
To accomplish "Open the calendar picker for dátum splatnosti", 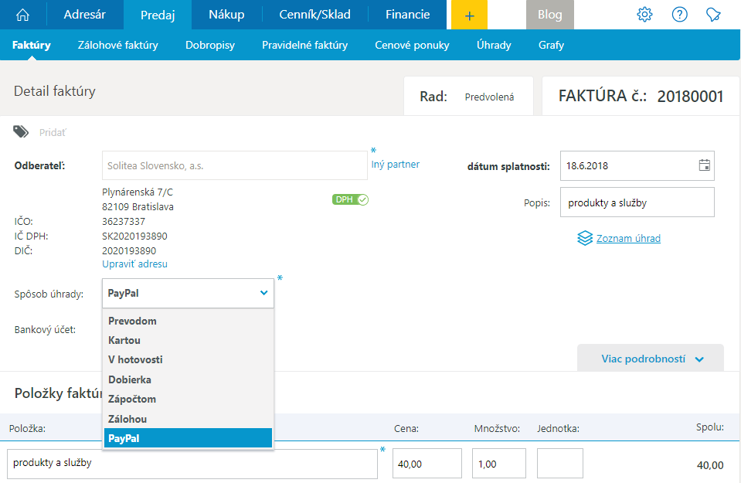I will pyautogui.click(x=704, y=165).
